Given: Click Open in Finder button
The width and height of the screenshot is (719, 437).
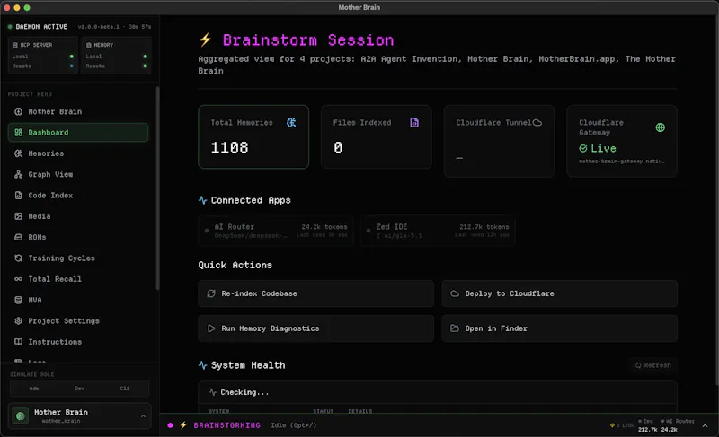Looking at the screenshot, I should 559,328.
